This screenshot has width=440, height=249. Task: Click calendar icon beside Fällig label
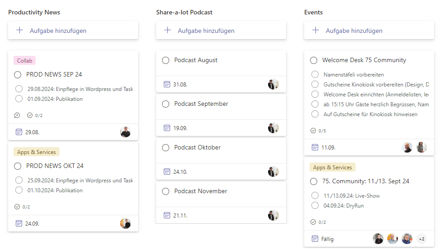[315, 239]
